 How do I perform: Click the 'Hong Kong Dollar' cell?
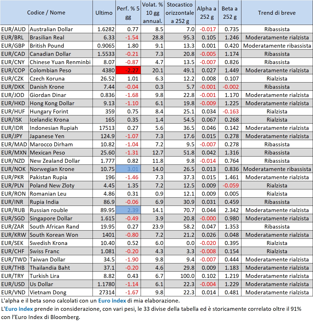(x=61, y=103)
